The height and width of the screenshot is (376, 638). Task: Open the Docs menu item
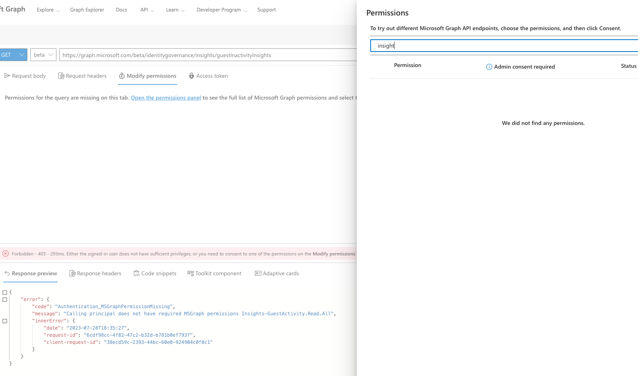point(122,10)
